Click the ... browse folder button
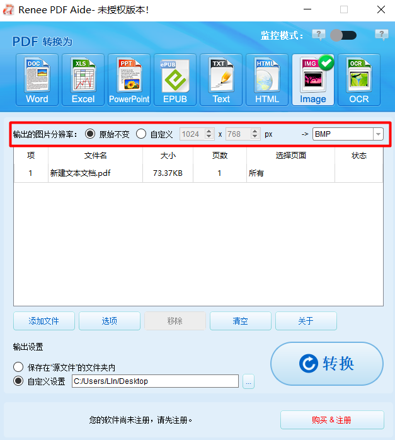 coord(248,381)
